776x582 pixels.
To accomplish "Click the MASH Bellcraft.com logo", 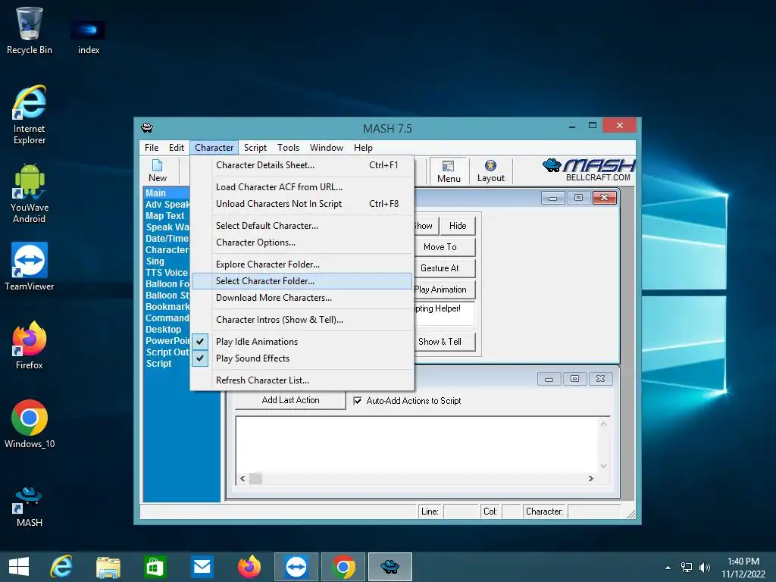I will (x=588, y=170).
